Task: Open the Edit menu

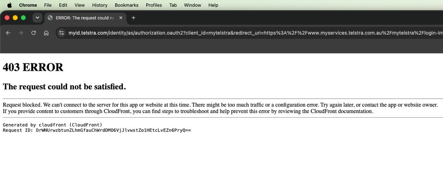Action: 63,5
